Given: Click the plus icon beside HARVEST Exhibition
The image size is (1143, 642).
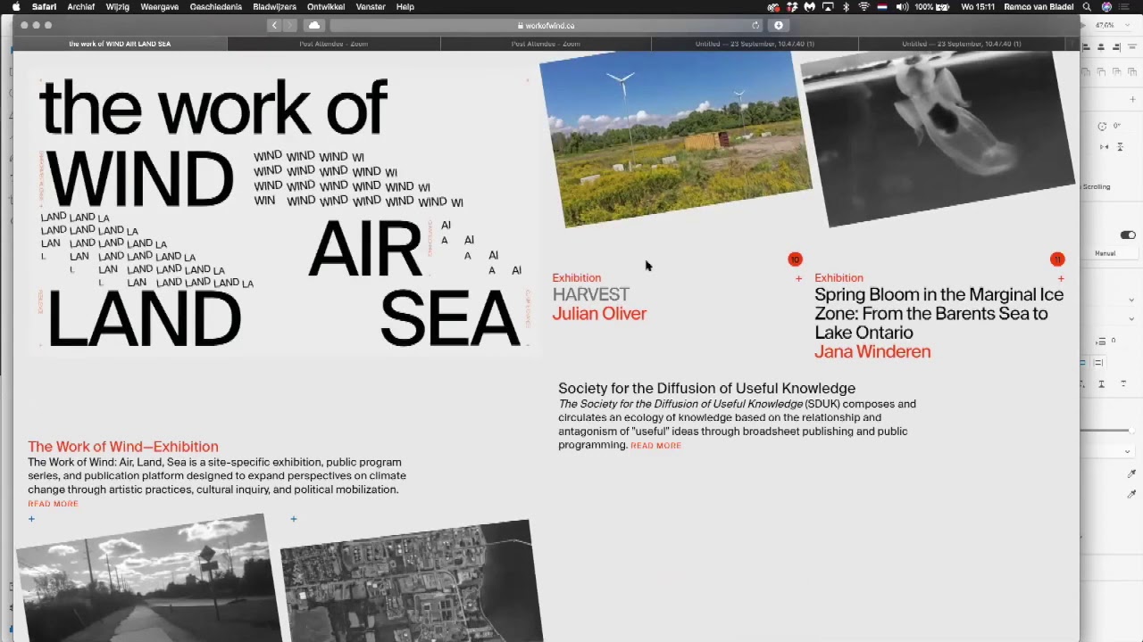Looking at the screenshot, I should click(798, 278).
